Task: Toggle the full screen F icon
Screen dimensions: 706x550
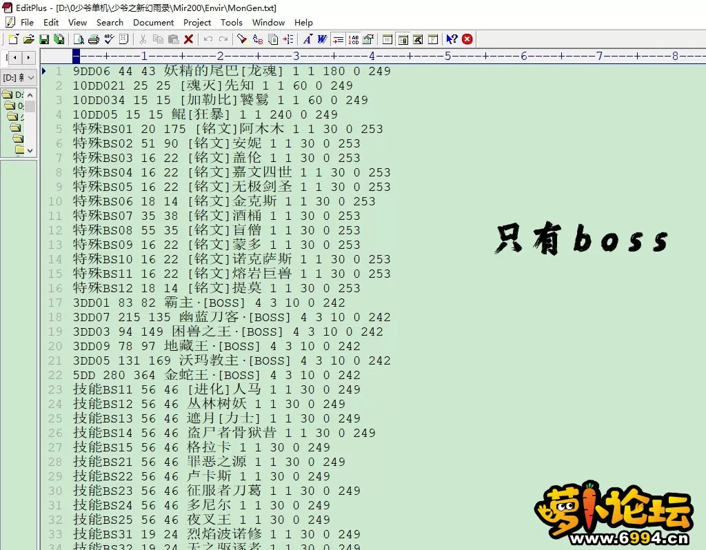Action: pyautogui.click(x=433, y=39)
